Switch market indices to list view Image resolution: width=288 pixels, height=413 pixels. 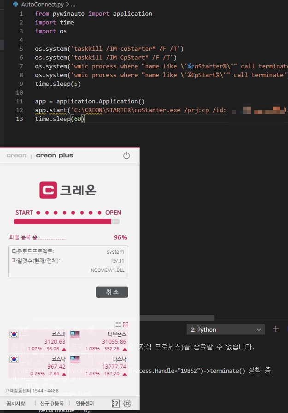pos(118,324)
